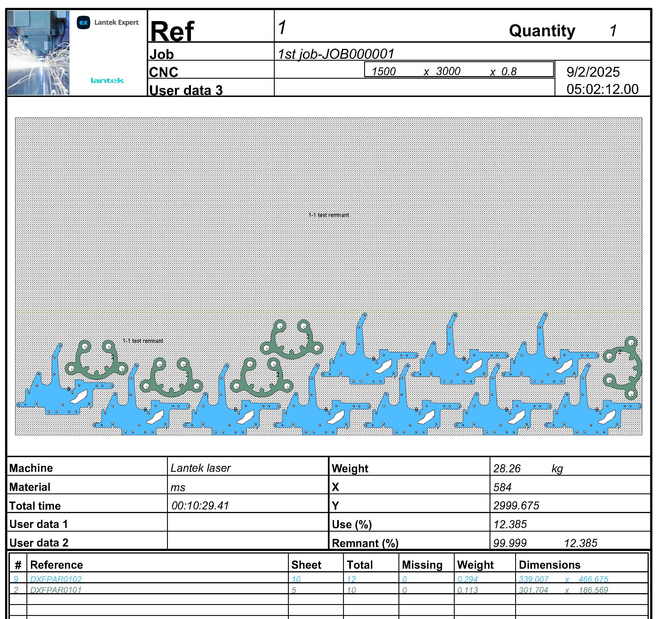The image size is (658, 619).
Task: Click the 'Missing' column header
Action: coord(422,564)
